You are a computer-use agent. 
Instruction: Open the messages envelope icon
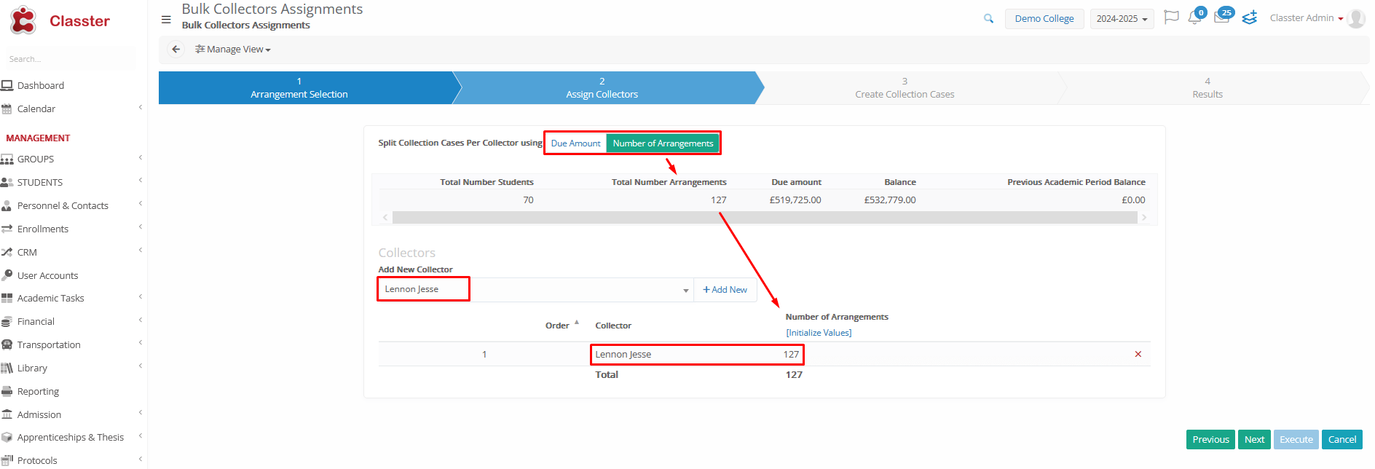point(1221,18)
